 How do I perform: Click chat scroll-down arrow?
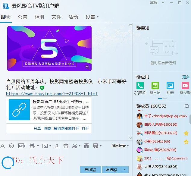click(x=130, y=138)
